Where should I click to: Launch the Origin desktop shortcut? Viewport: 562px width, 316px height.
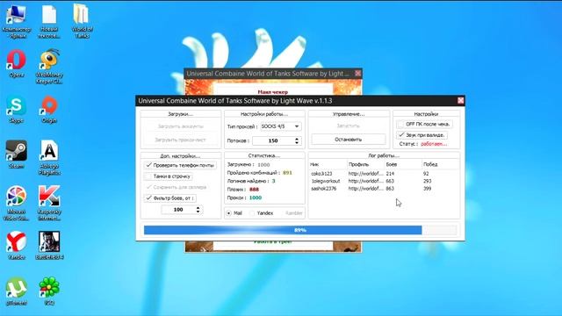[49, 109]
